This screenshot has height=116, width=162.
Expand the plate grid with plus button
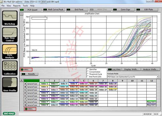coord(21,81)
